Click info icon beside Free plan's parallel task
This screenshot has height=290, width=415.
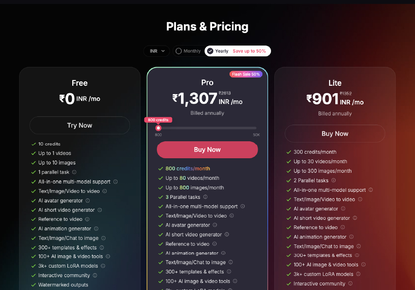coord(74,172)
